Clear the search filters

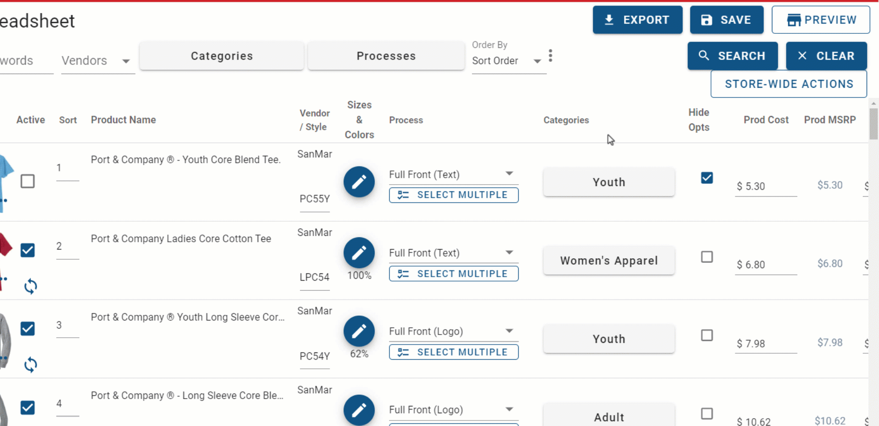pyautogui.click(x=826, y=56)
